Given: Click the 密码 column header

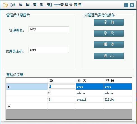Looking at the screenshot, I should [118, 81].
